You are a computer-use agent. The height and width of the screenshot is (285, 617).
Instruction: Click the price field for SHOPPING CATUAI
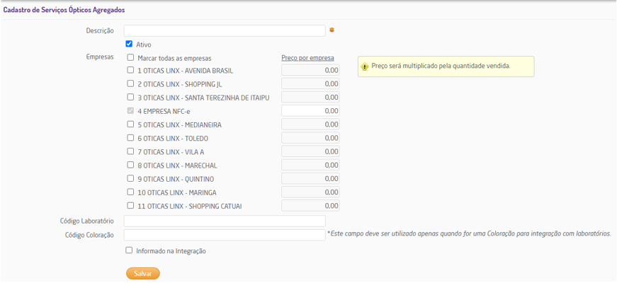pyautogui.click(x=310, y=206)
